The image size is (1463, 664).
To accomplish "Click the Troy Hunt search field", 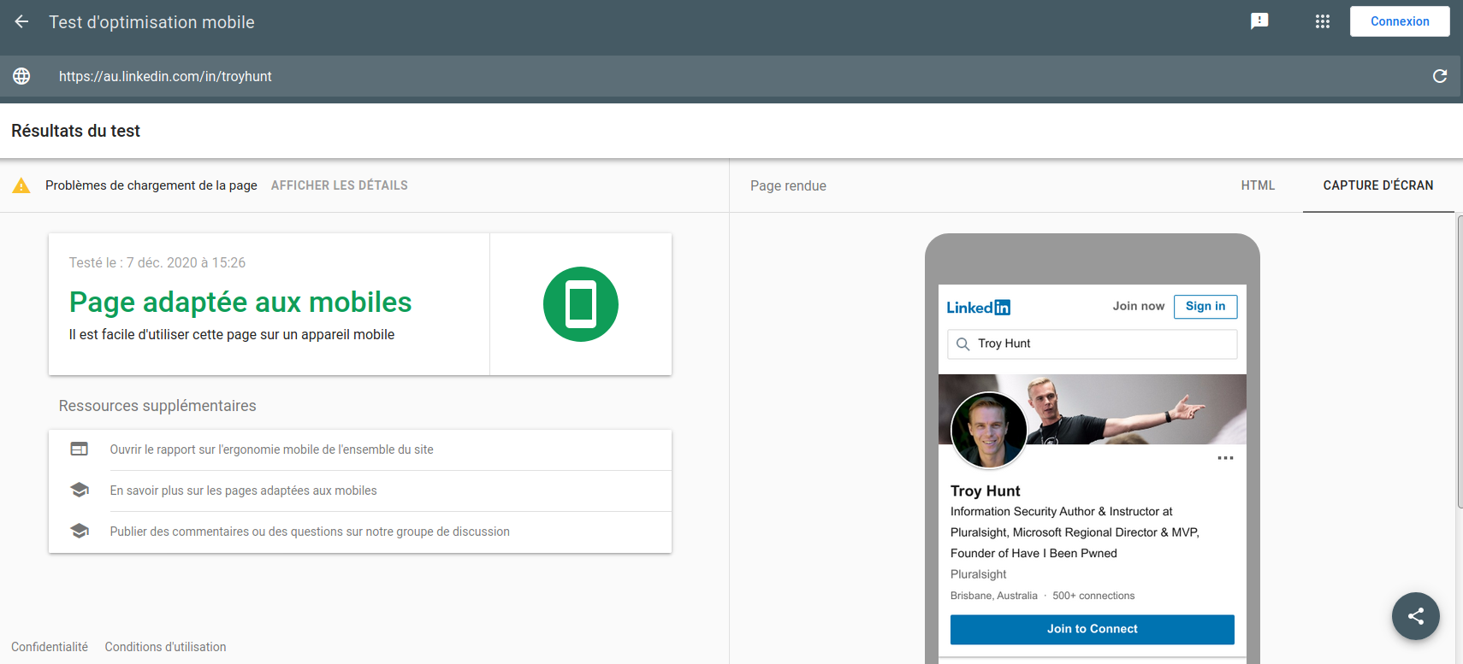I will [x=1093, y=344].
